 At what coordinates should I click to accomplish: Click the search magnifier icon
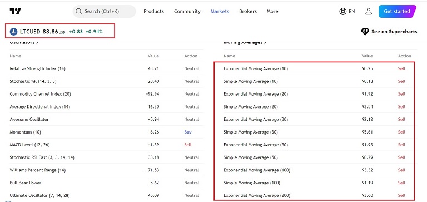pyautogui.click(x=79, y=12)
